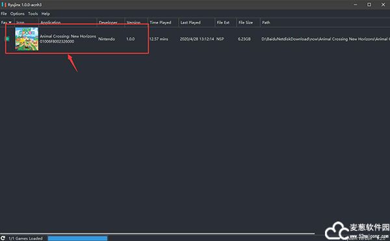Click the 12.57 mins time played cell
Screen dimensions: 390x241
click(159, 39)
